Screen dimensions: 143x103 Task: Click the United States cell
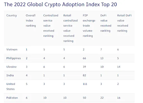pyautogui.click(x=11, y=87)
